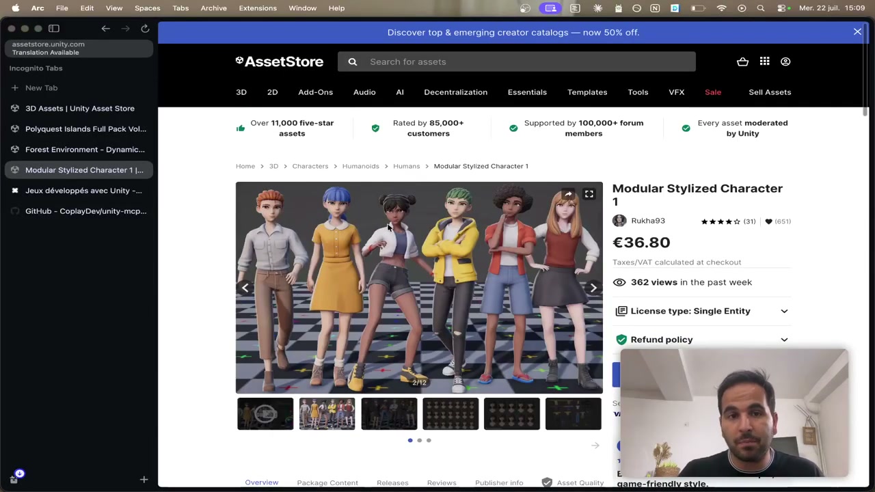This screenshot has height=492, width=875.
Task: Go back with the Arc back arrow
Action: tap(105, 29)
